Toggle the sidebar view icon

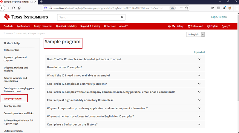tap(218, 8)
